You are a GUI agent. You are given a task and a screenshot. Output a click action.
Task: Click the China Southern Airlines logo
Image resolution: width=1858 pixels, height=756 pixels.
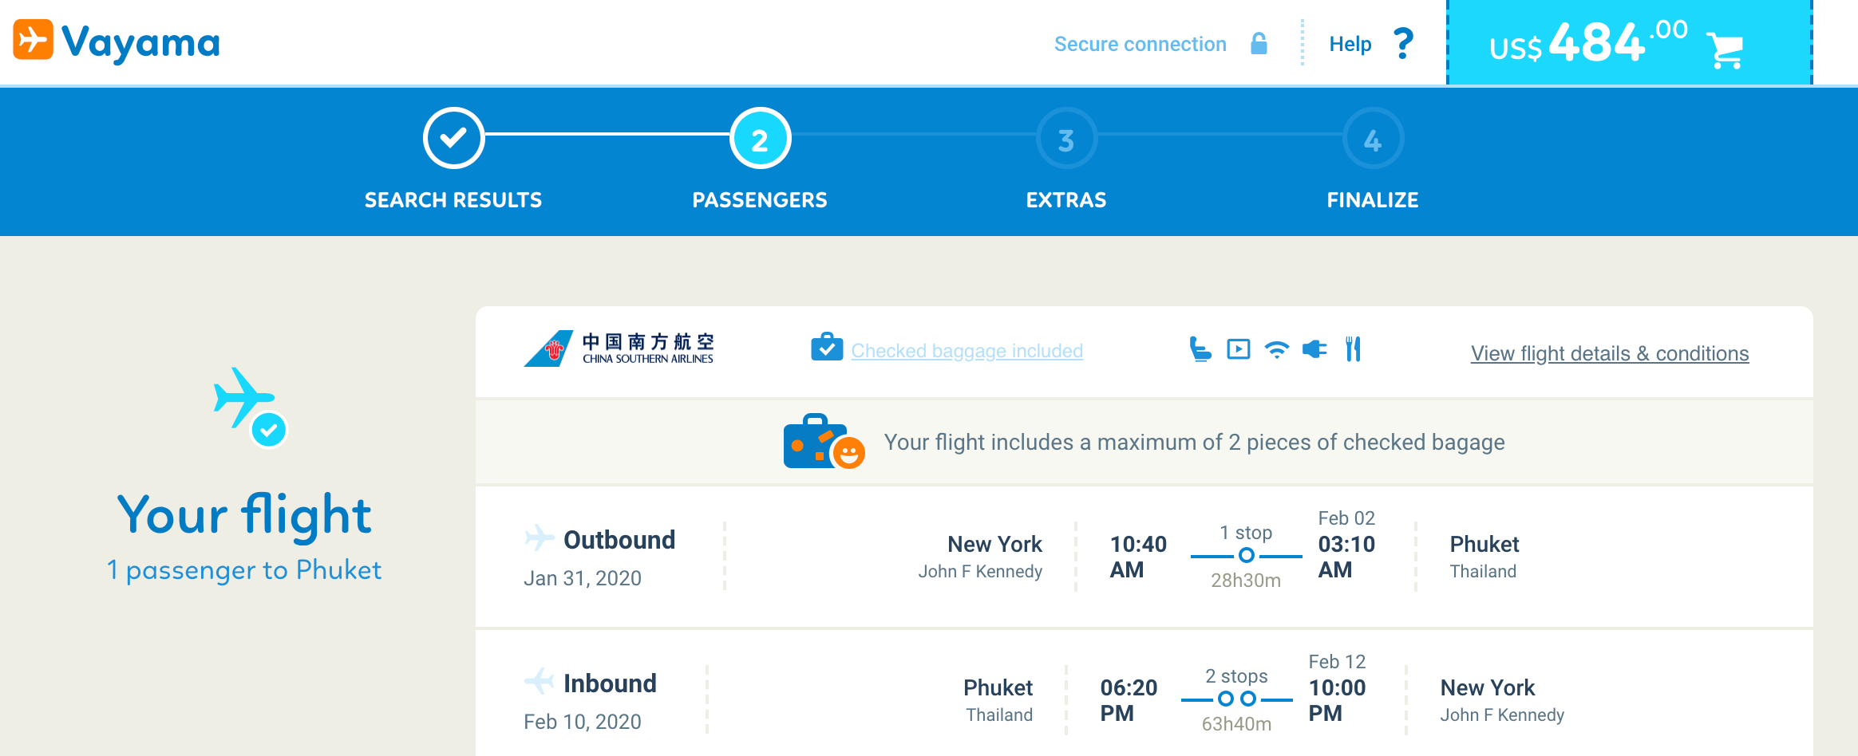[619, 348]
